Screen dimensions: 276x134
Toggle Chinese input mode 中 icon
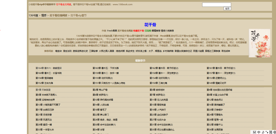259,132
